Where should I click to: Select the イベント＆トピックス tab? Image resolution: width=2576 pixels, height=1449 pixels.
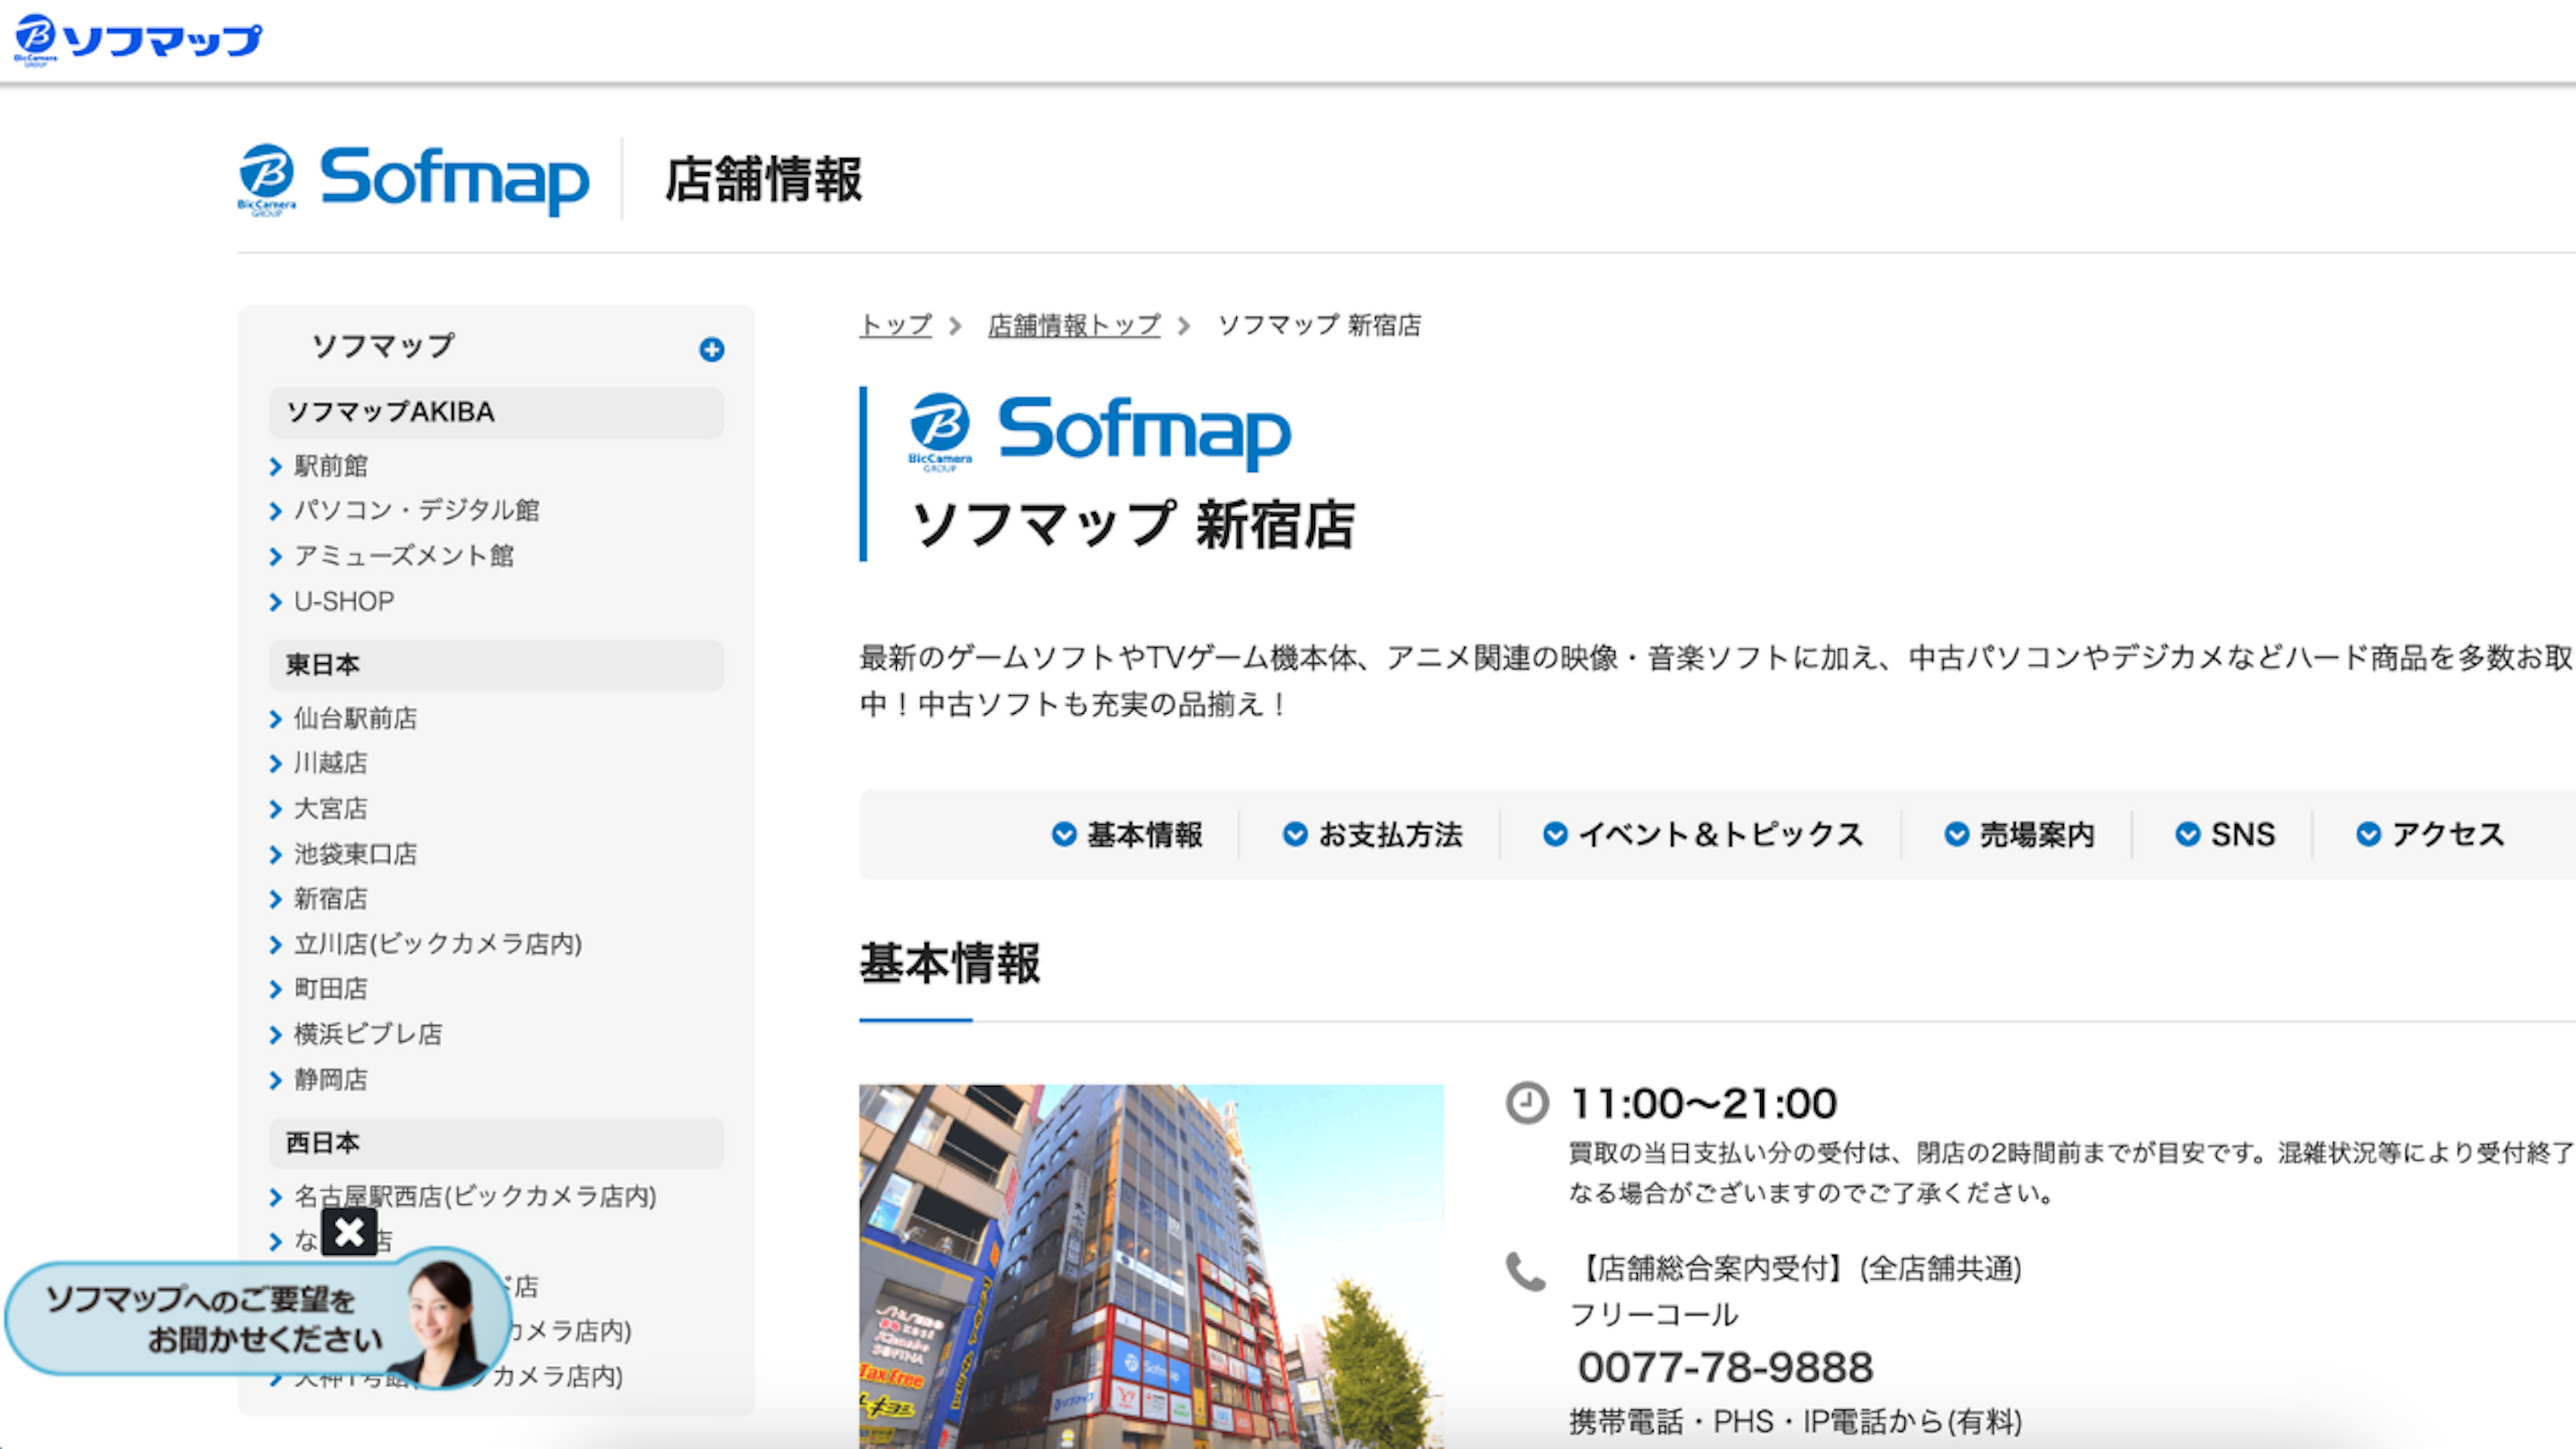click(x=1702, y=834)
